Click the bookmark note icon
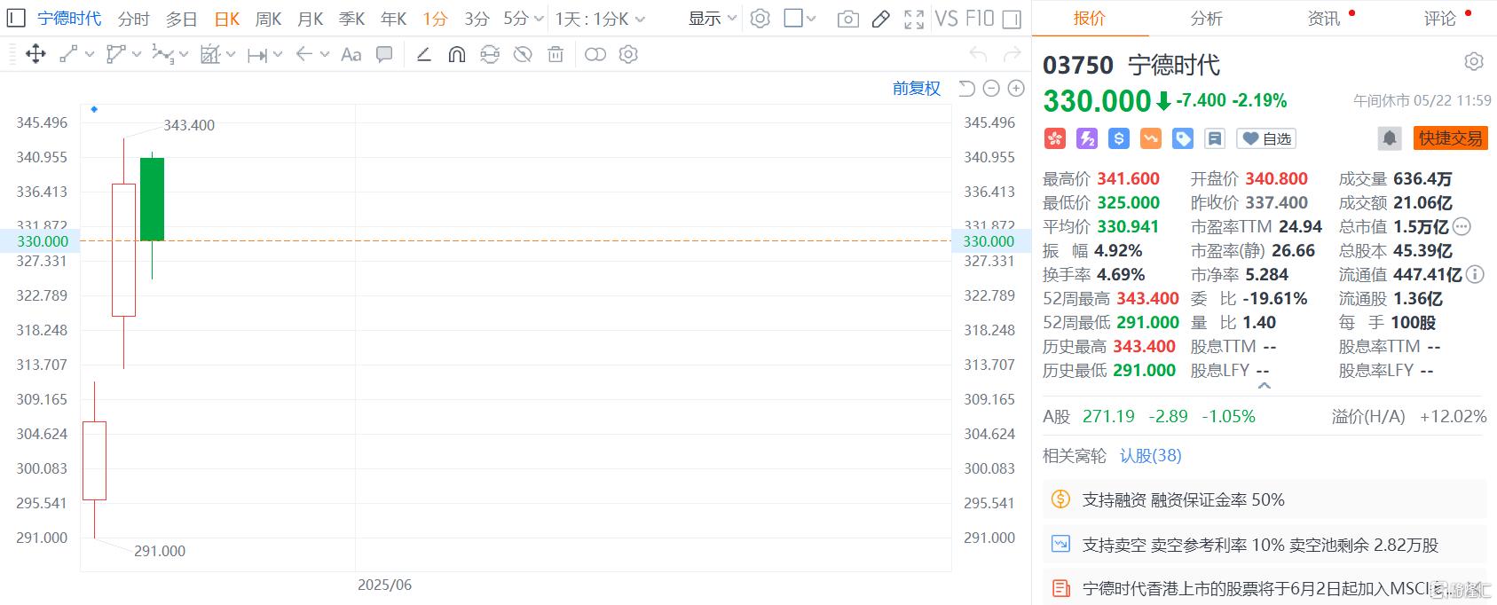The image size is (1497, 605). [x=1215, y=138]
